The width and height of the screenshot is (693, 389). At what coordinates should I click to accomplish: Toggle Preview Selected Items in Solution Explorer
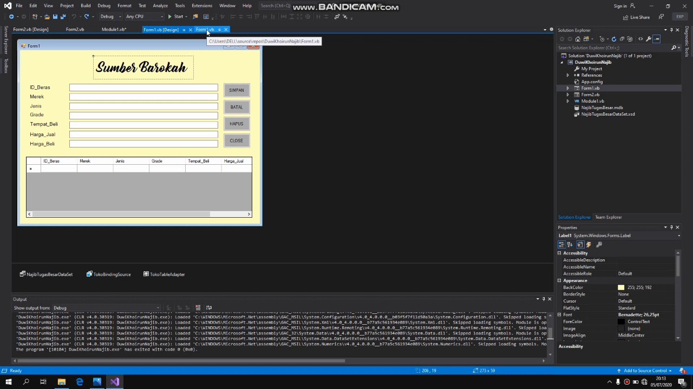[657, 39]
